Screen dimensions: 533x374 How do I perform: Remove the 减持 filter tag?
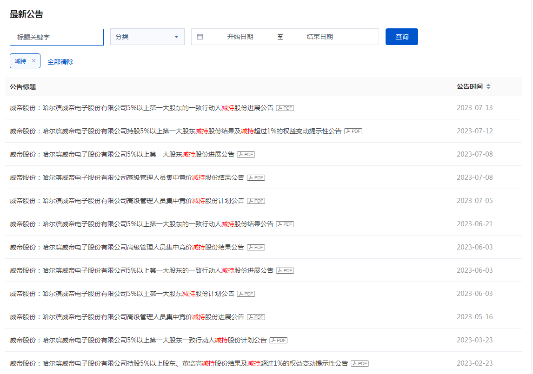coord(33,61)
